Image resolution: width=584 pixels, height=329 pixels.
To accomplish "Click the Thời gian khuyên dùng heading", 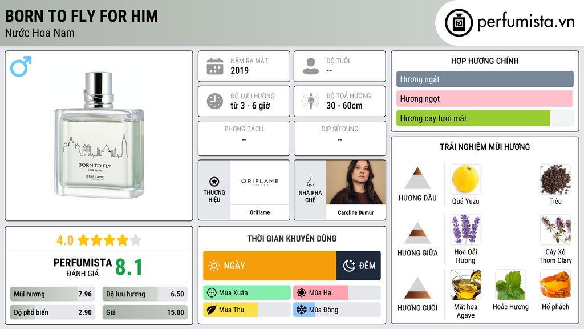I will [x=292, y=239].
